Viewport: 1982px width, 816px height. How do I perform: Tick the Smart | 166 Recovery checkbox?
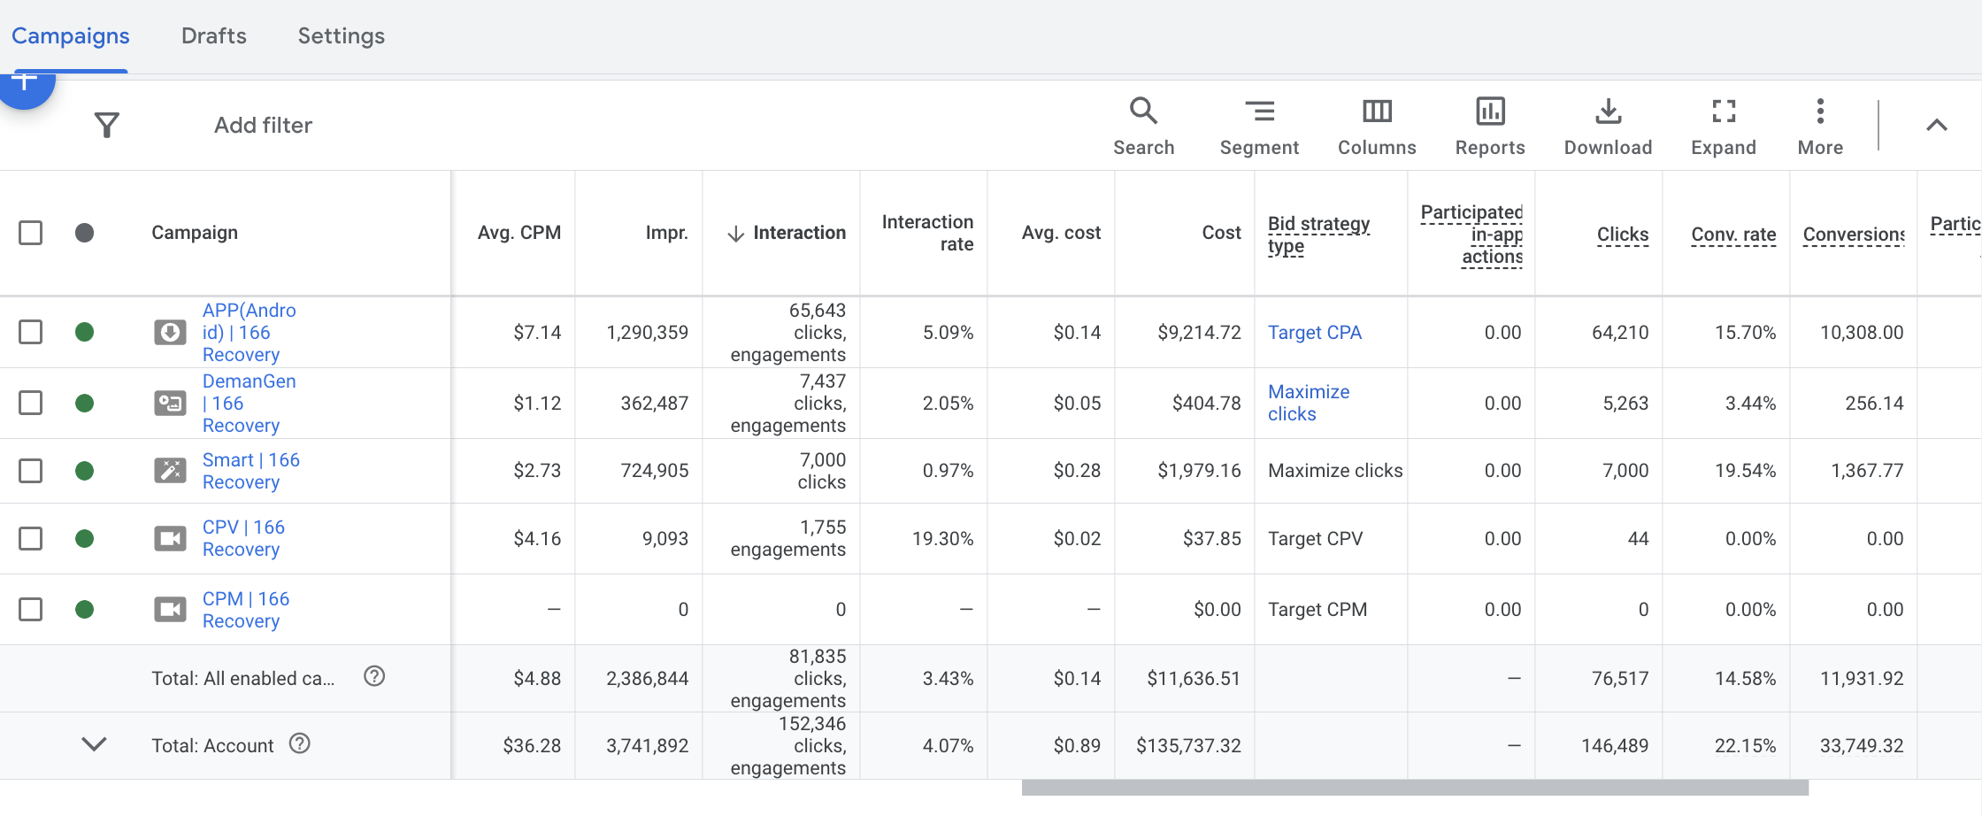(x=31, y=470)
